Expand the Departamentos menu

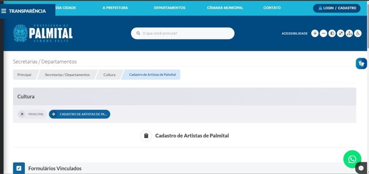point(169,8)
